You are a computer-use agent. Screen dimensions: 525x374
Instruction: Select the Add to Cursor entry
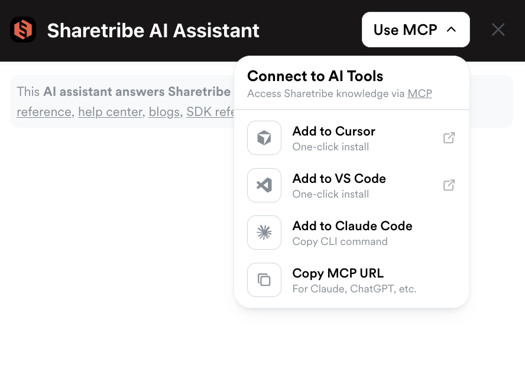point(352,138)
